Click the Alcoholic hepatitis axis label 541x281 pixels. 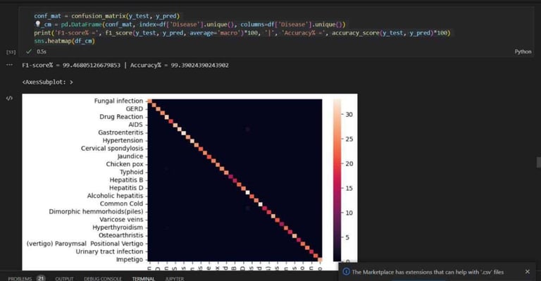115,196
